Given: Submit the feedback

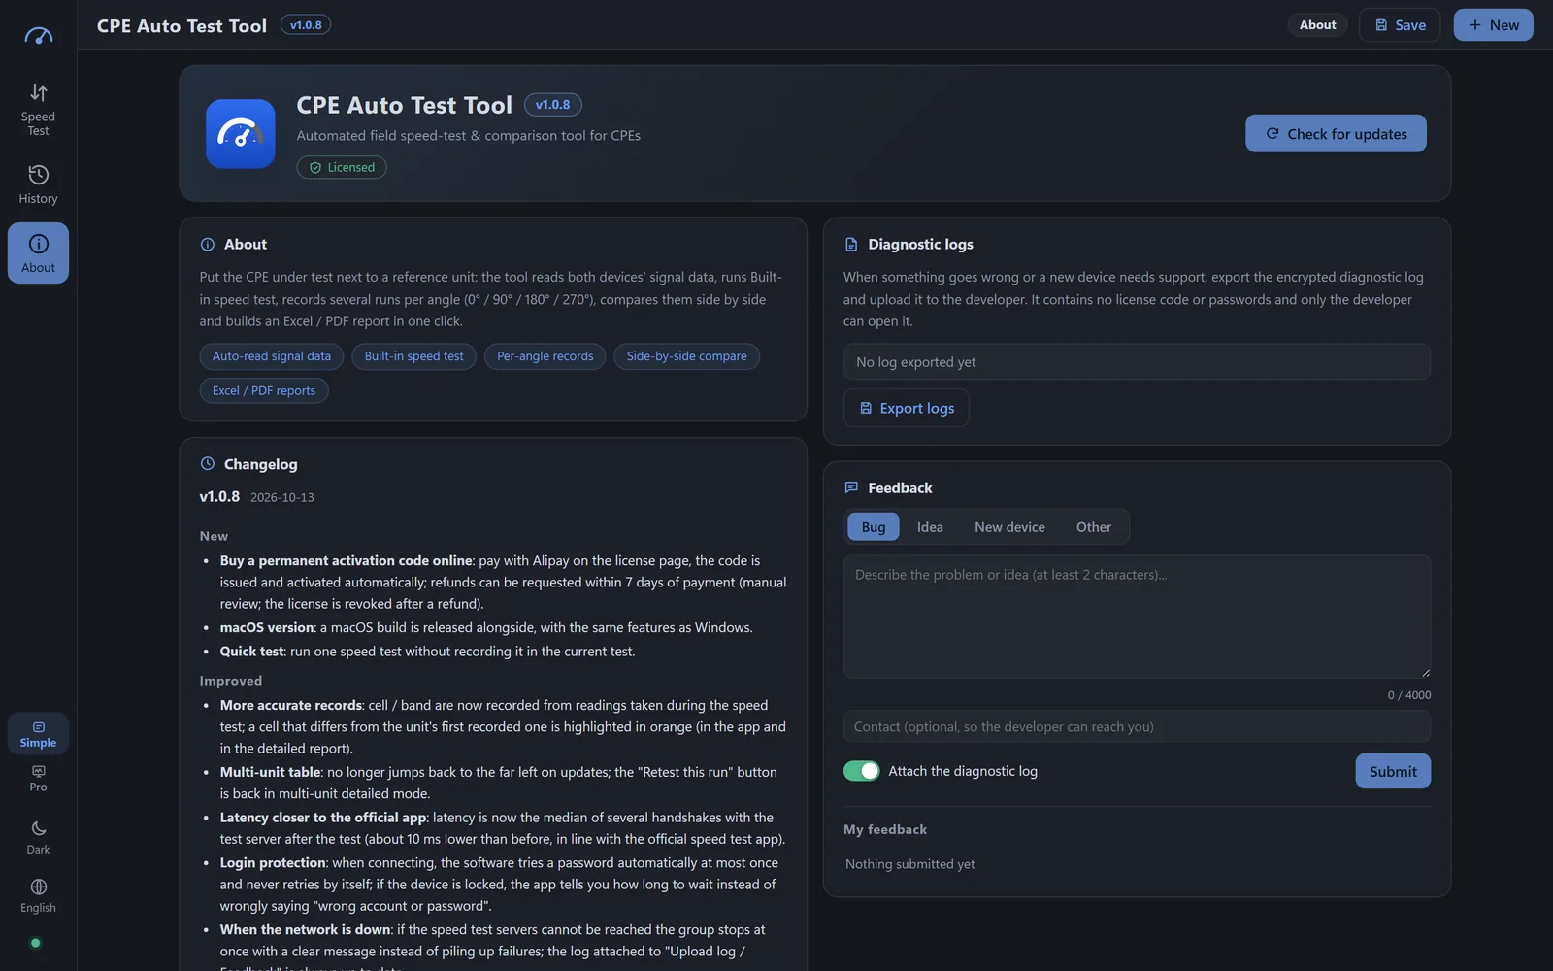Looking at the screenshot, I should 1393,771.
